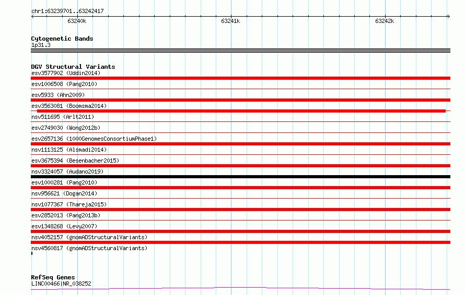Open the esv1348268 (Levy2007) label
This screenshot has height=295, width=465.
point(64,226)
